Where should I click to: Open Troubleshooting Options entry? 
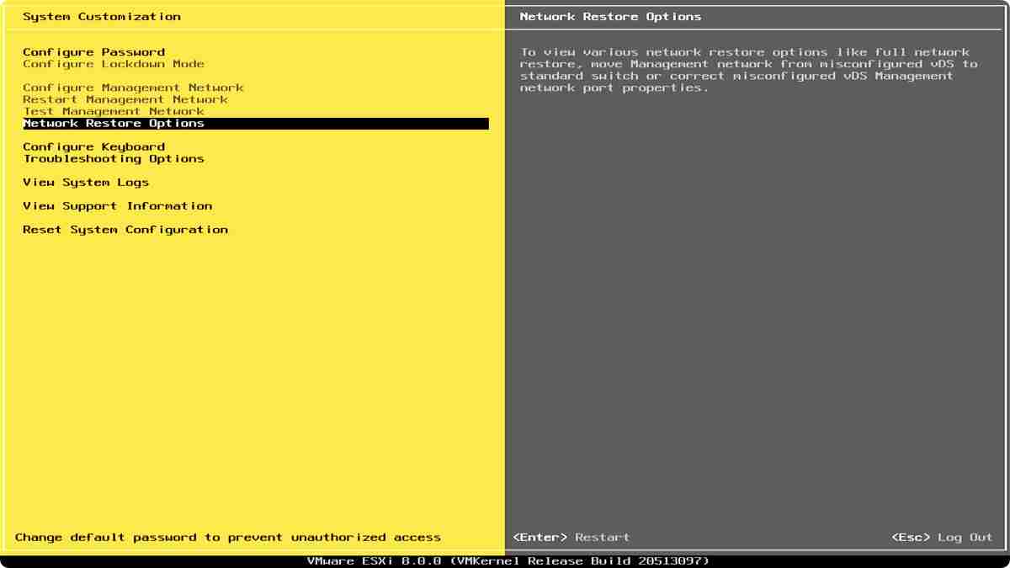tap(114, 158)
